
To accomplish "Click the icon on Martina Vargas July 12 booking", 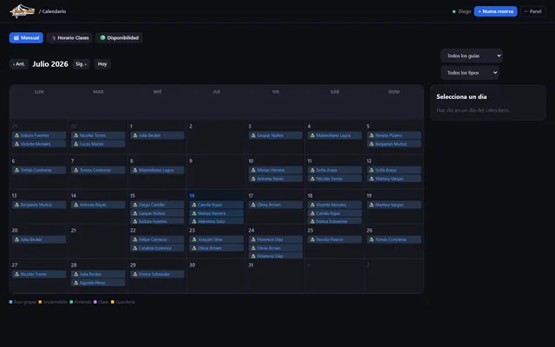I will click(371, 179).
